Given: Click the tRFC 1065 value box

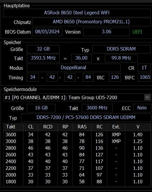Looking at the screenshot, I should click(x=144, y=77).
